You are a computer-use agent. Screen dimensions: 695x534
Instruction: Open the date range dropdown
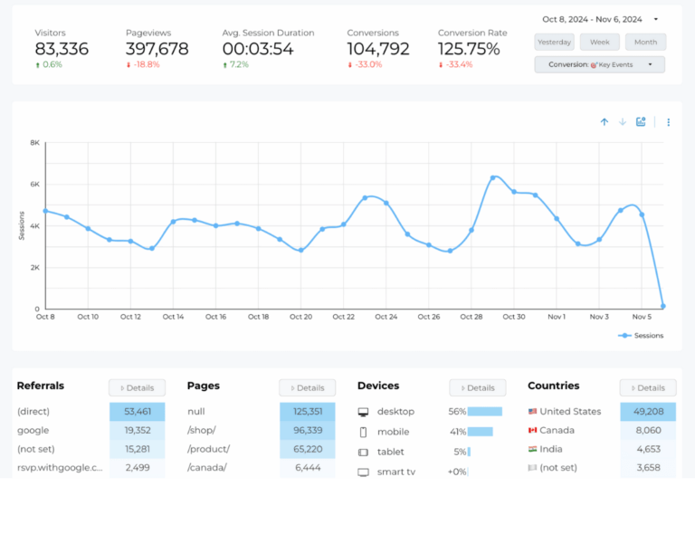[600, 20]
